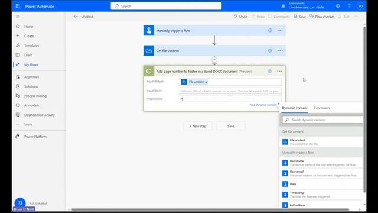
Task: Open Comments from the toolbar
Action: (279, 17)
